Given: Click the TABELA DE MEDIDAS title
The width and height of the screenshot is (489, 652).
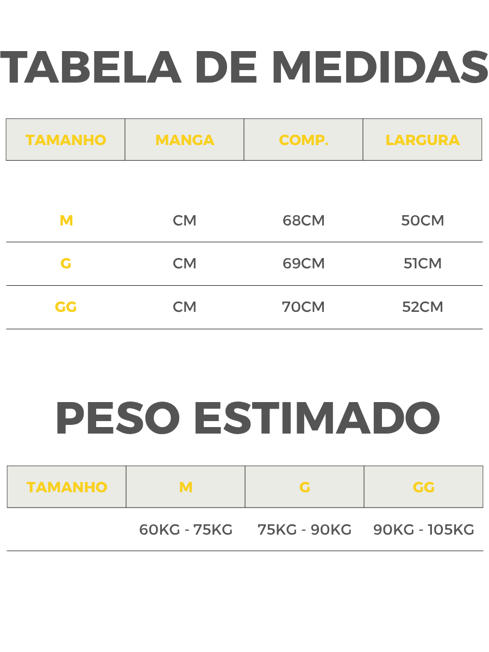Looking at the screenshot, I should pyautogui.click(x=244, y=68).
